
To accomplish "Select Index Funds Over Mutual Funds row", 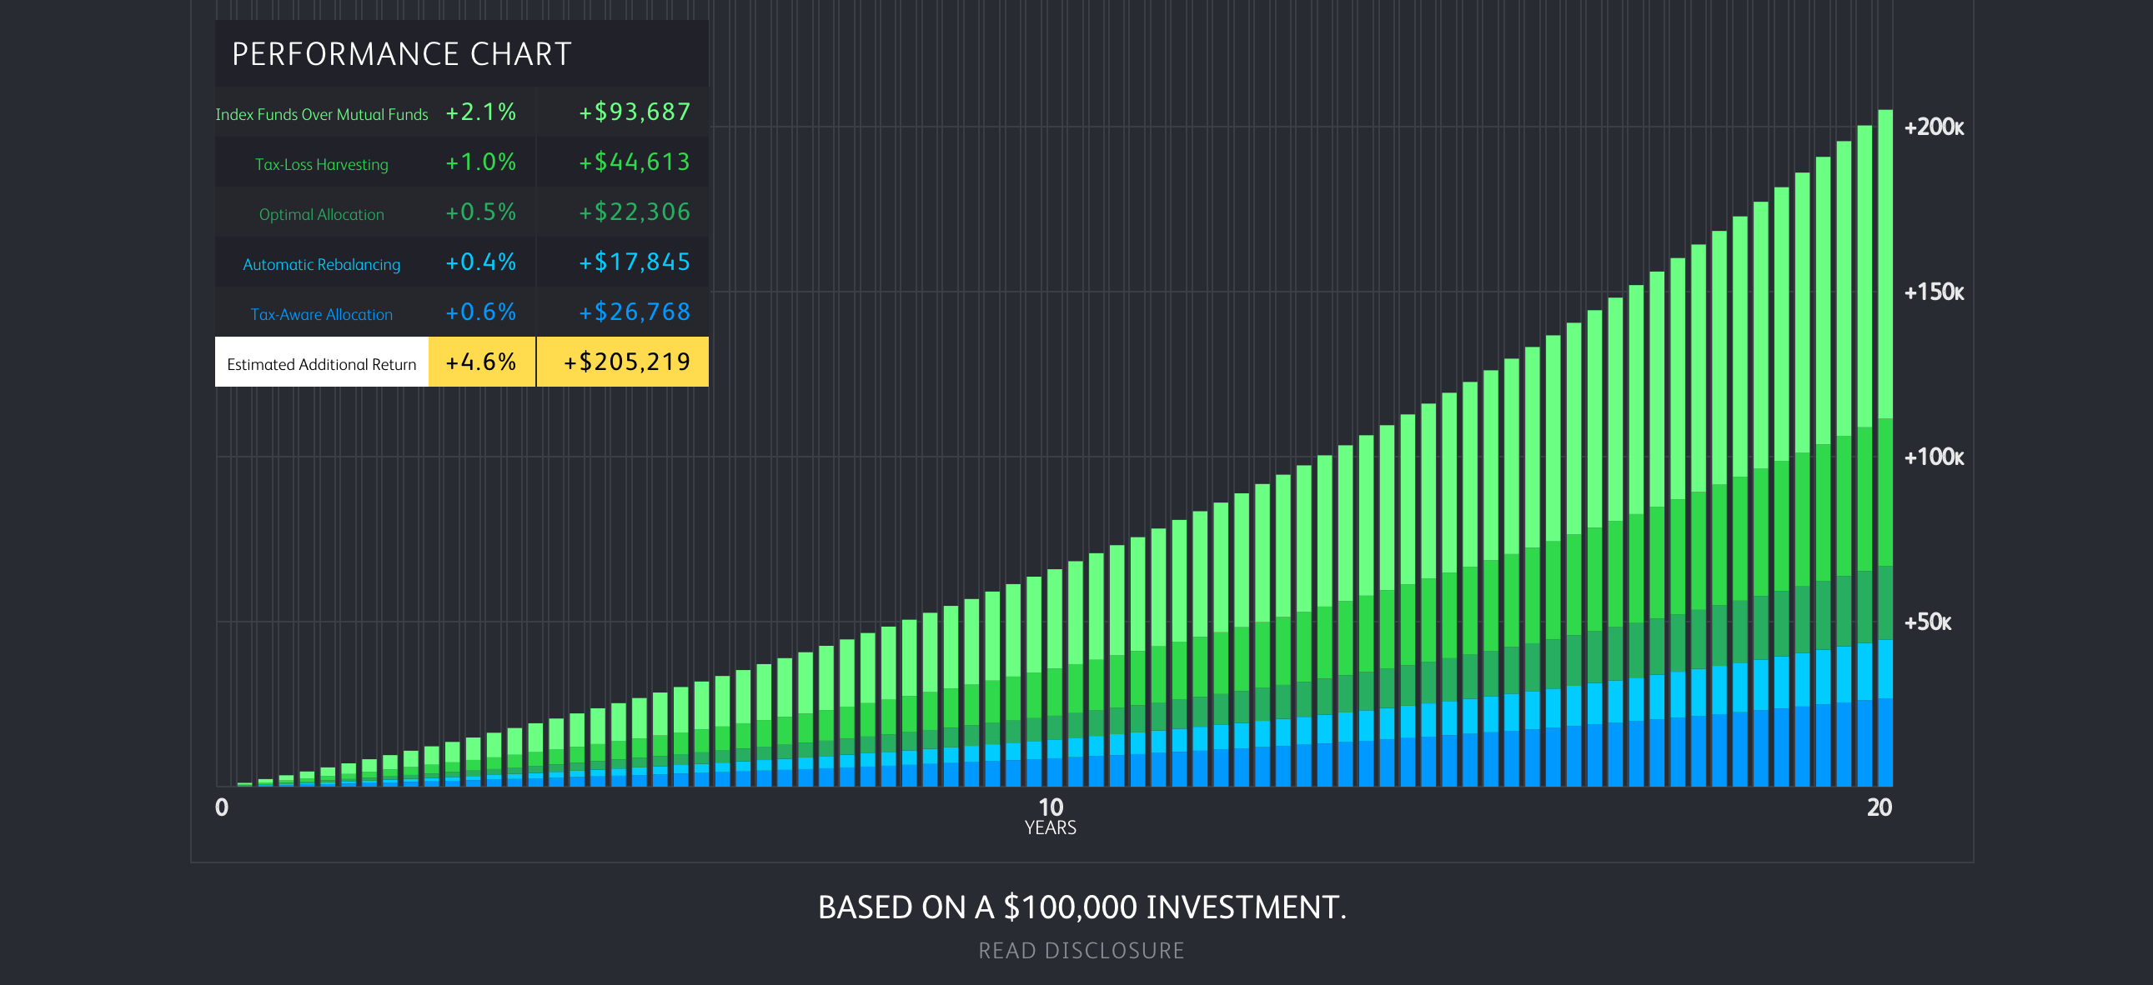I will 321,113.
